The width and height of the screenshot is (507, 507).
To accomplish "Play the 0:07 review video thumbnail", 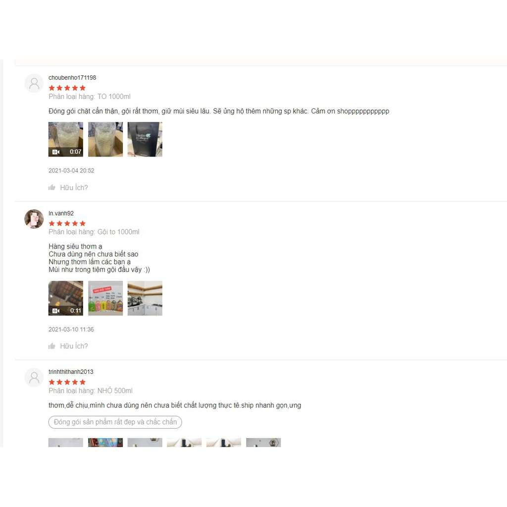I will (x=66, y=139).
